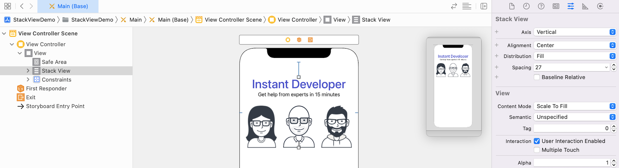Show the Connections inspector
Viewport: 619px width, 168px height.
tap(600, 6)
